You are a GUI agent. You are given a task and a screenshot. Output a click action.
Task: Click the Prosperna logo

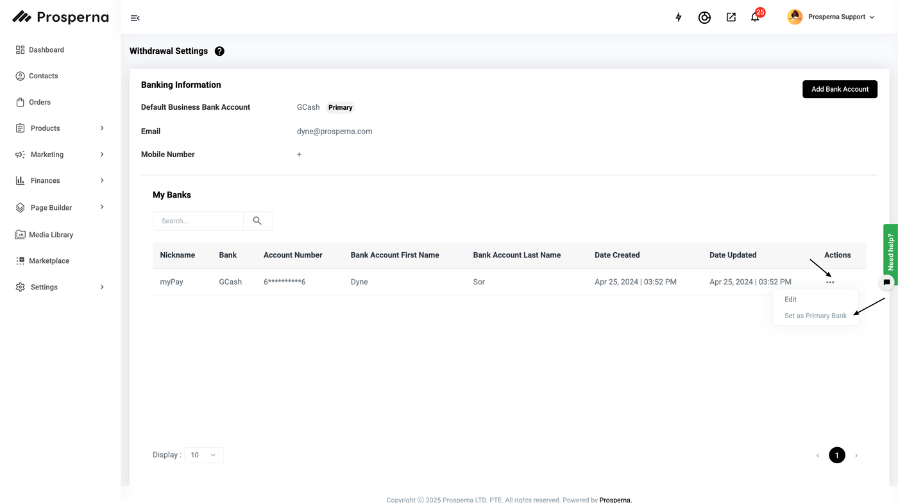pyautogui.click(x=60, y=17)
